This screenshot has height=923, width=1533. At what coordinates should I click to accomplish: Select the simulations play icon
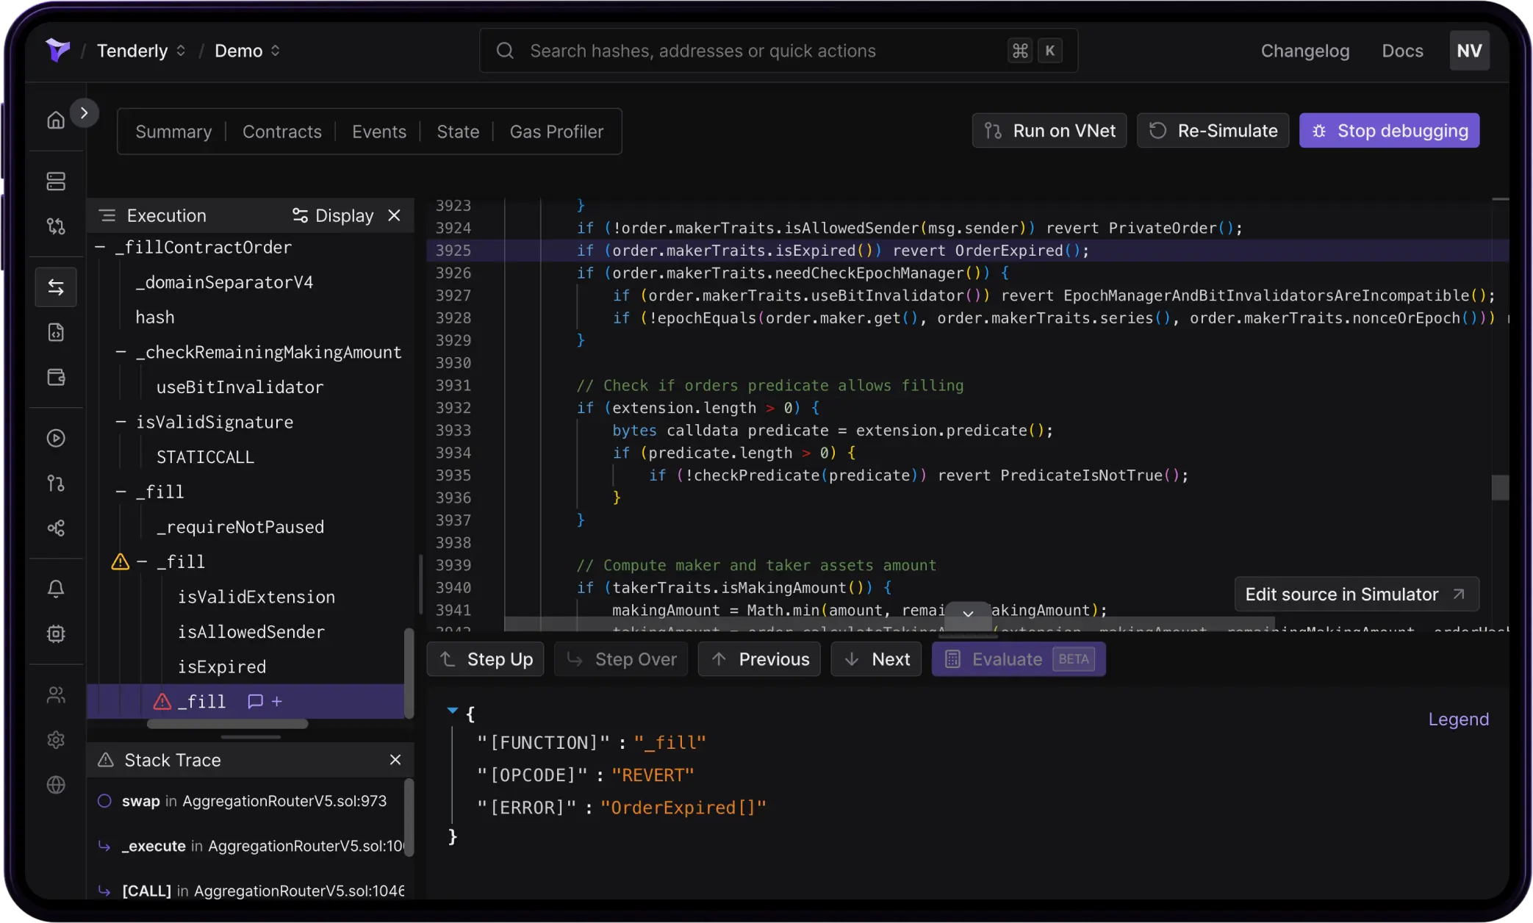click(x=56, y=438)
